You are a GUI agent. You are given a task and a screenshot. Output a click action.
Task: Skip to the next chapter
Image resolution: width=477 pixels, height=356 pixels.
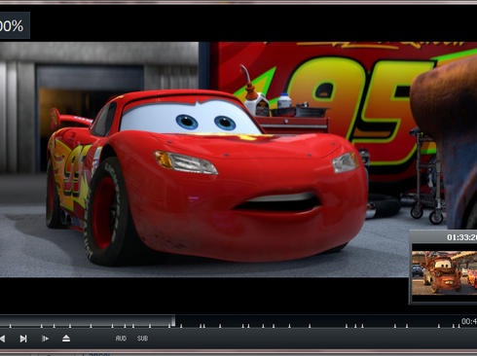click(x=23, y=338)
